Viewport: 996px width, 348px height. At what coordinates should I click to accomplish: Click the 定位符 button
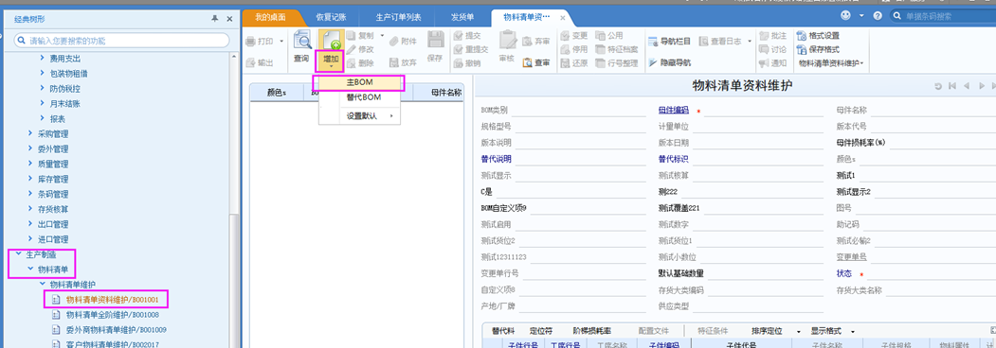coord(541,332)
